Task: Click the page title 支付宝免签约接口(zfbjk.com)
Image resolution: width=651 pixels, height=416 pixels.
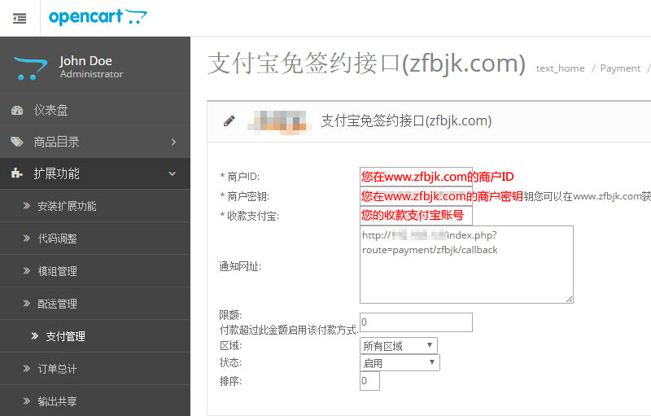Action: (367, 63)
